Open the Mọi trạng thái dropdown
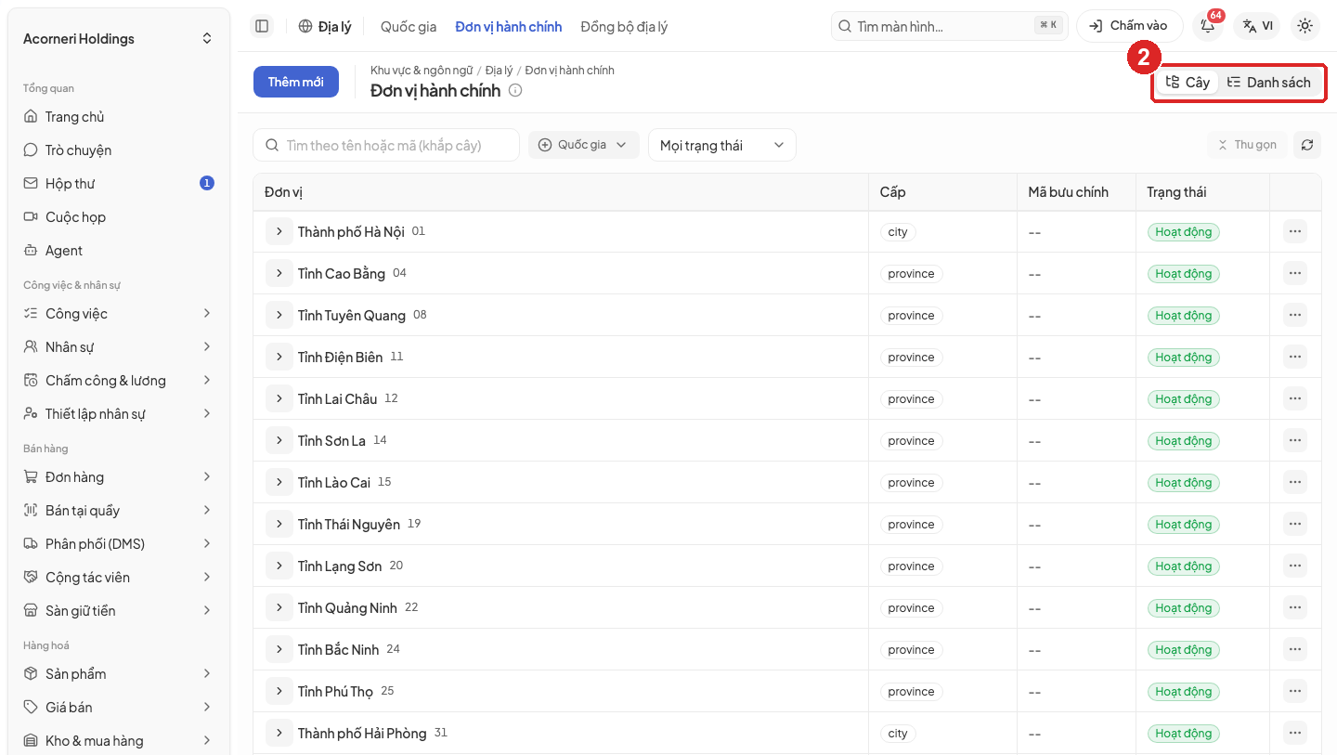 click(722, 145)
